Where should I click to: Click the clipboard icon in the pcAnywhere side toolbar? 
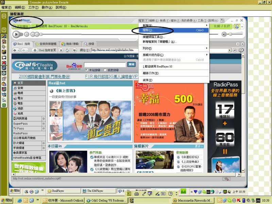[x=4, y=84]
